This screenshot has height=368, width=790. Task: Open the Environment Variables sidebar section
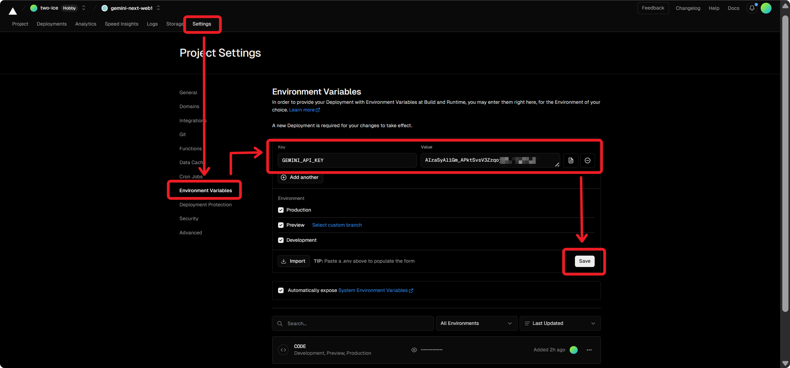(205, 191)
